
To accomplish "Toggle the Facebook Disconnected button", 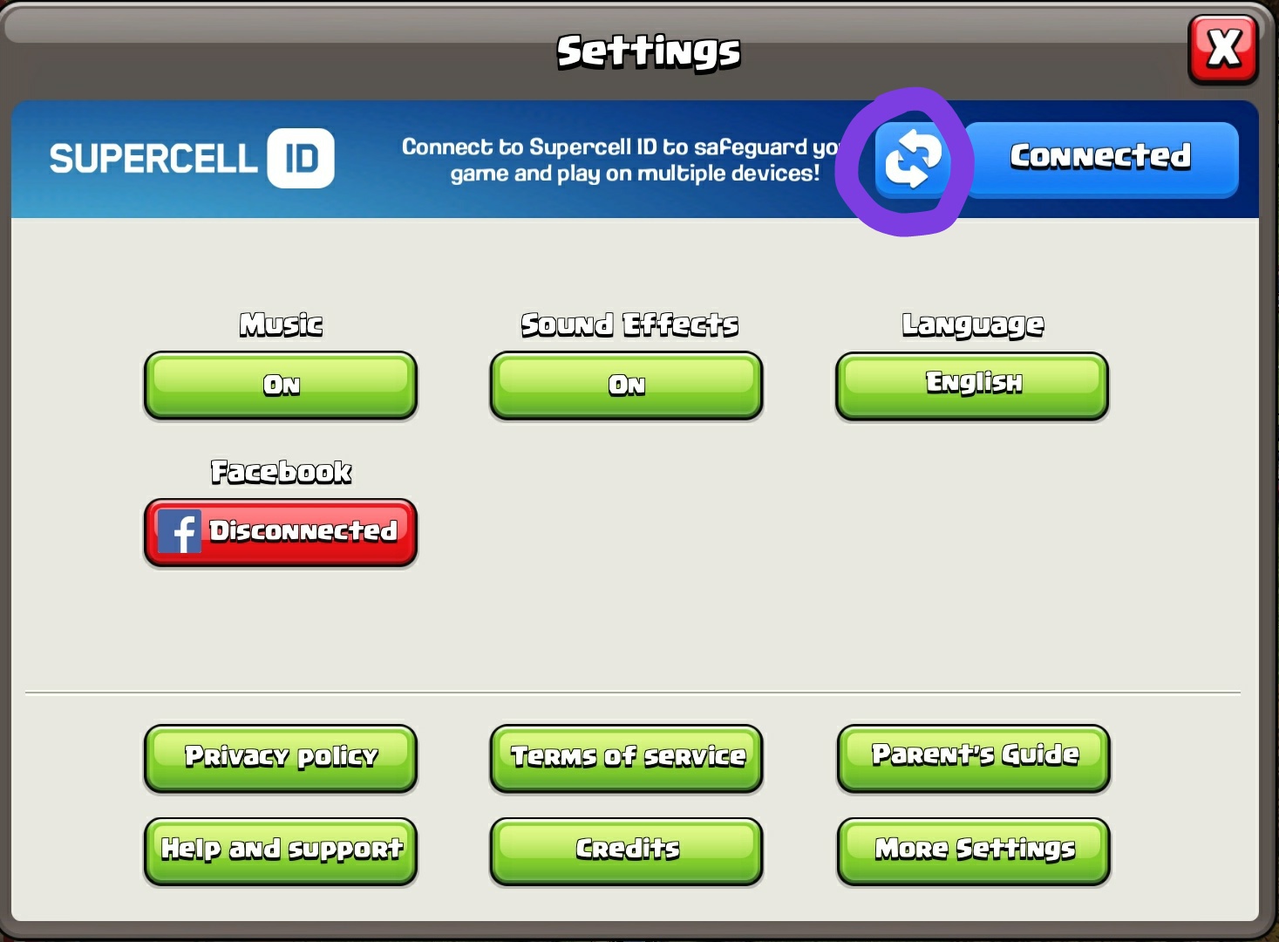I will pyautogui.click(x=281, y=532).
